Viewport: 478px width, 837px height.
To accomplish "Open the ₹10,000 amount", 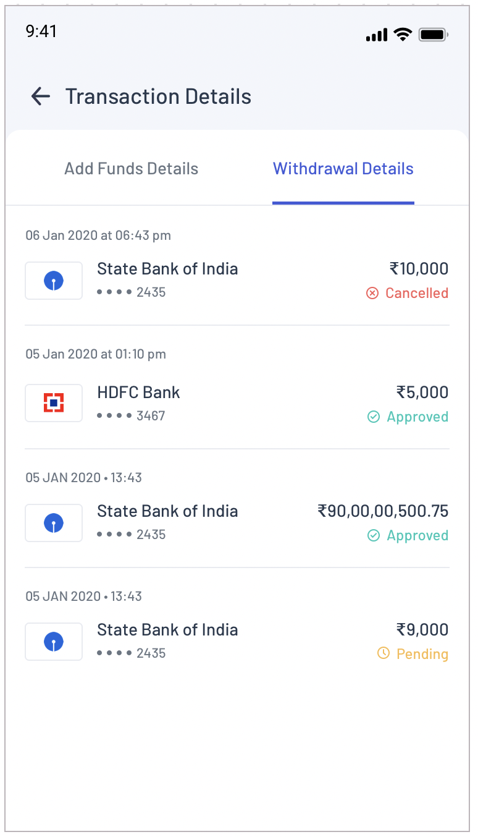I will [419, 269].
